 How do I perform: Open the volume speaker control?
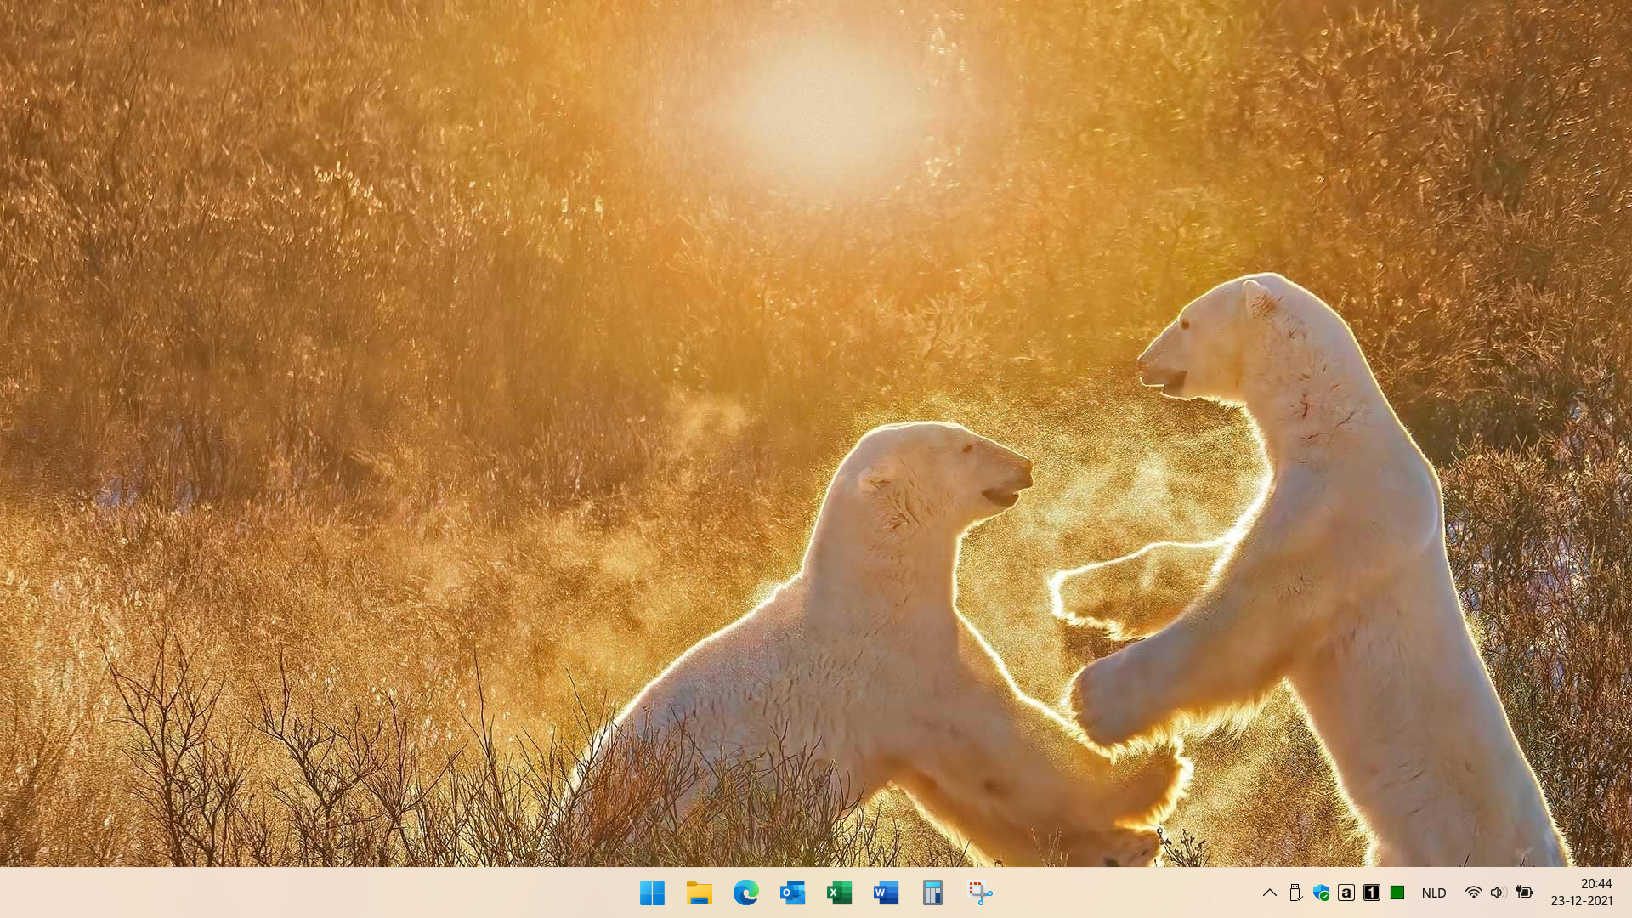pos(1498,892)
